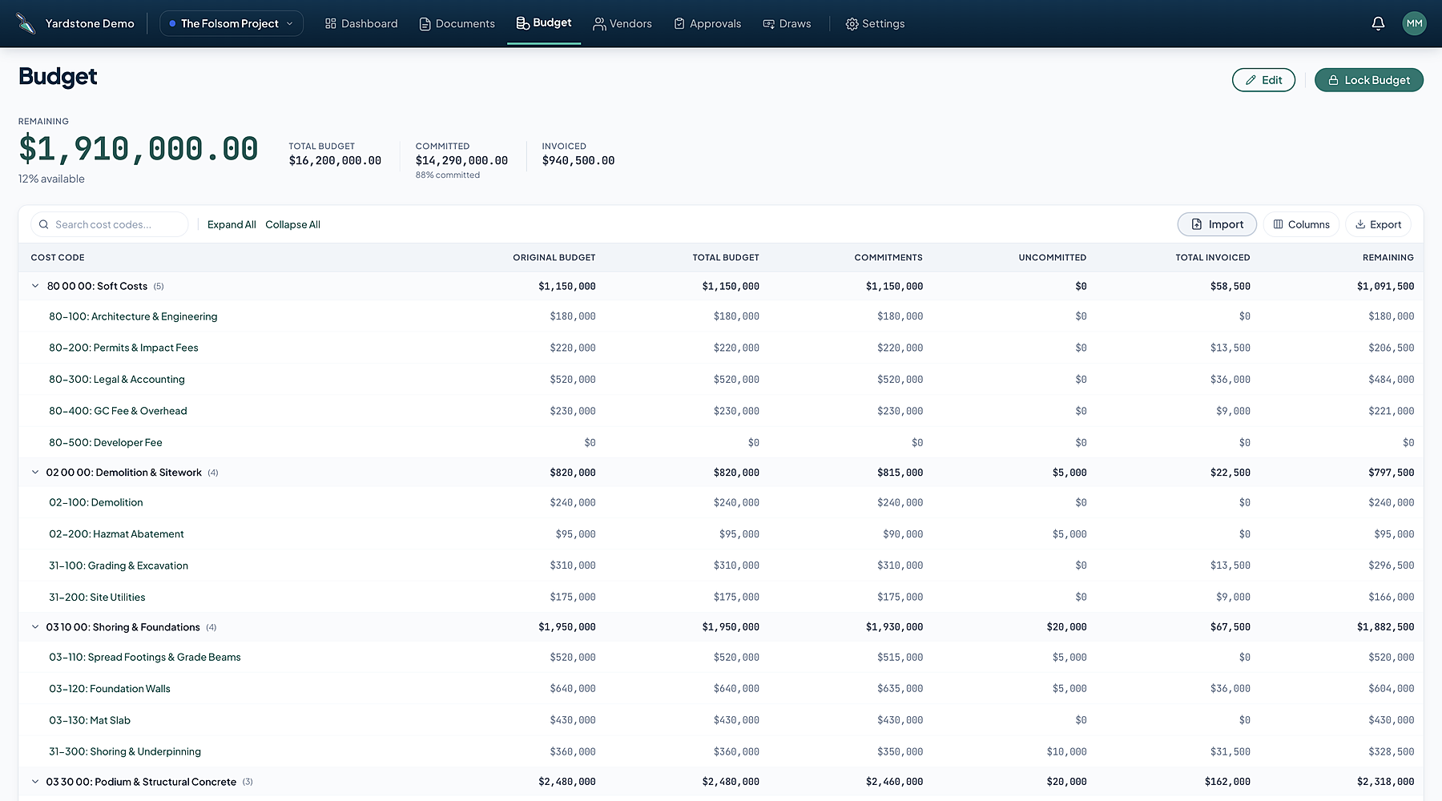This screenshot has width=1442, height=801.
Task: Select 80-200: Permits & Impact Fees row
Action: 721,348
